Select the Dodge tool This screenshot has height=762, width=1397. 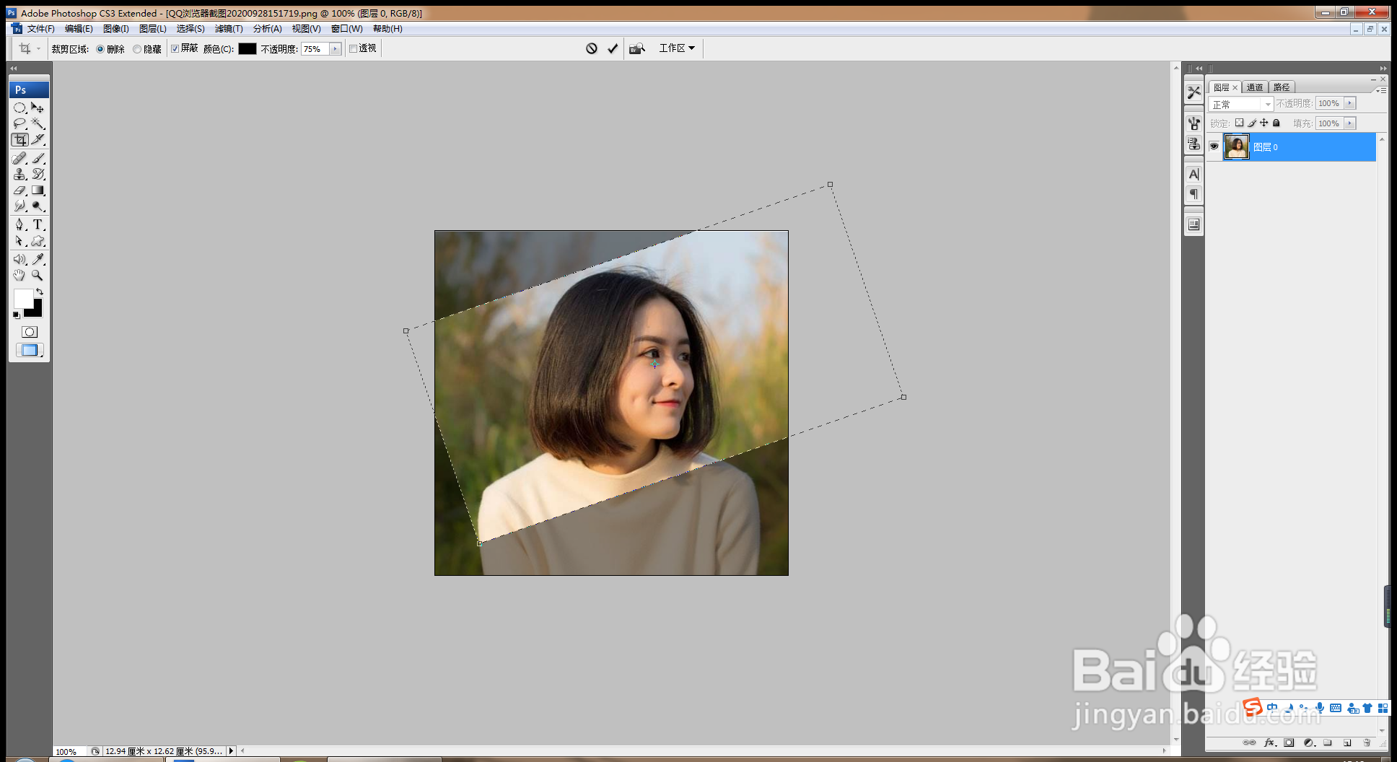(38, 206)
